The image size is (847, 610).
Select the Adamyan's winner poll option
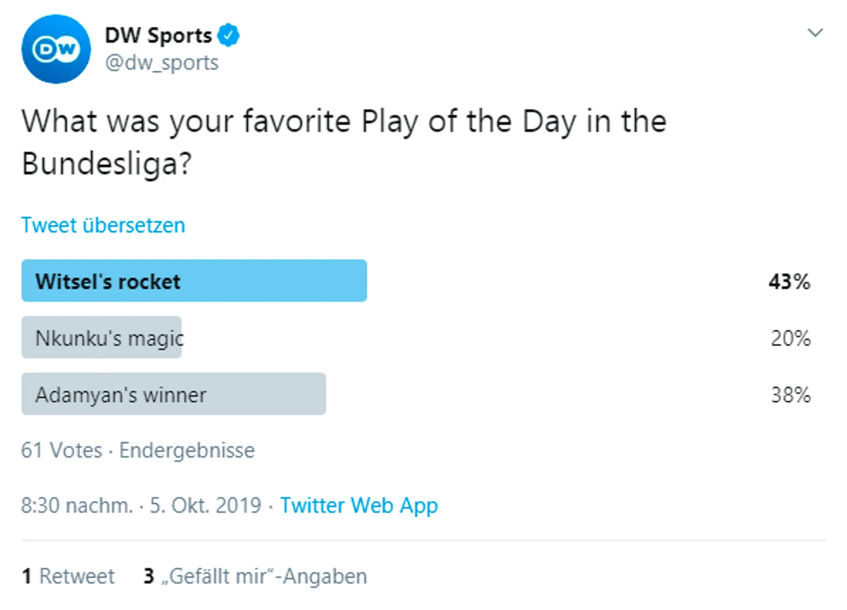(173, 394)
